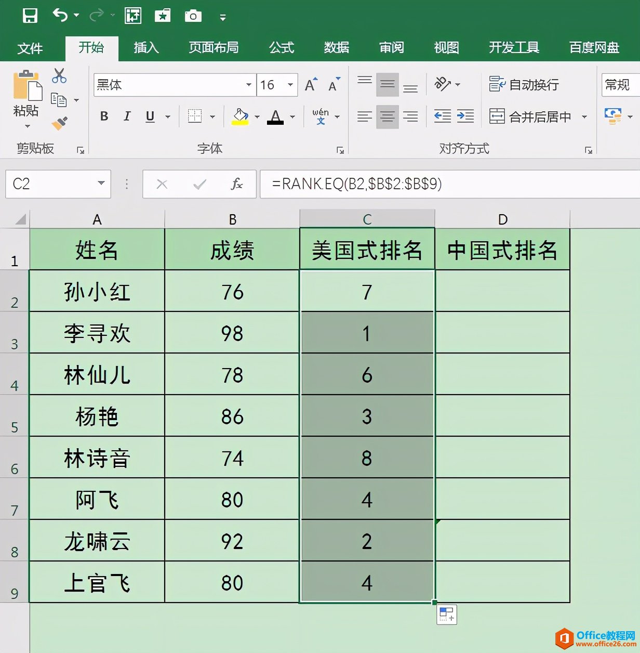Image resolution: width=640 pixels, height=653 pixels.
Task: Undo the last action
Action: coord(60,16)
